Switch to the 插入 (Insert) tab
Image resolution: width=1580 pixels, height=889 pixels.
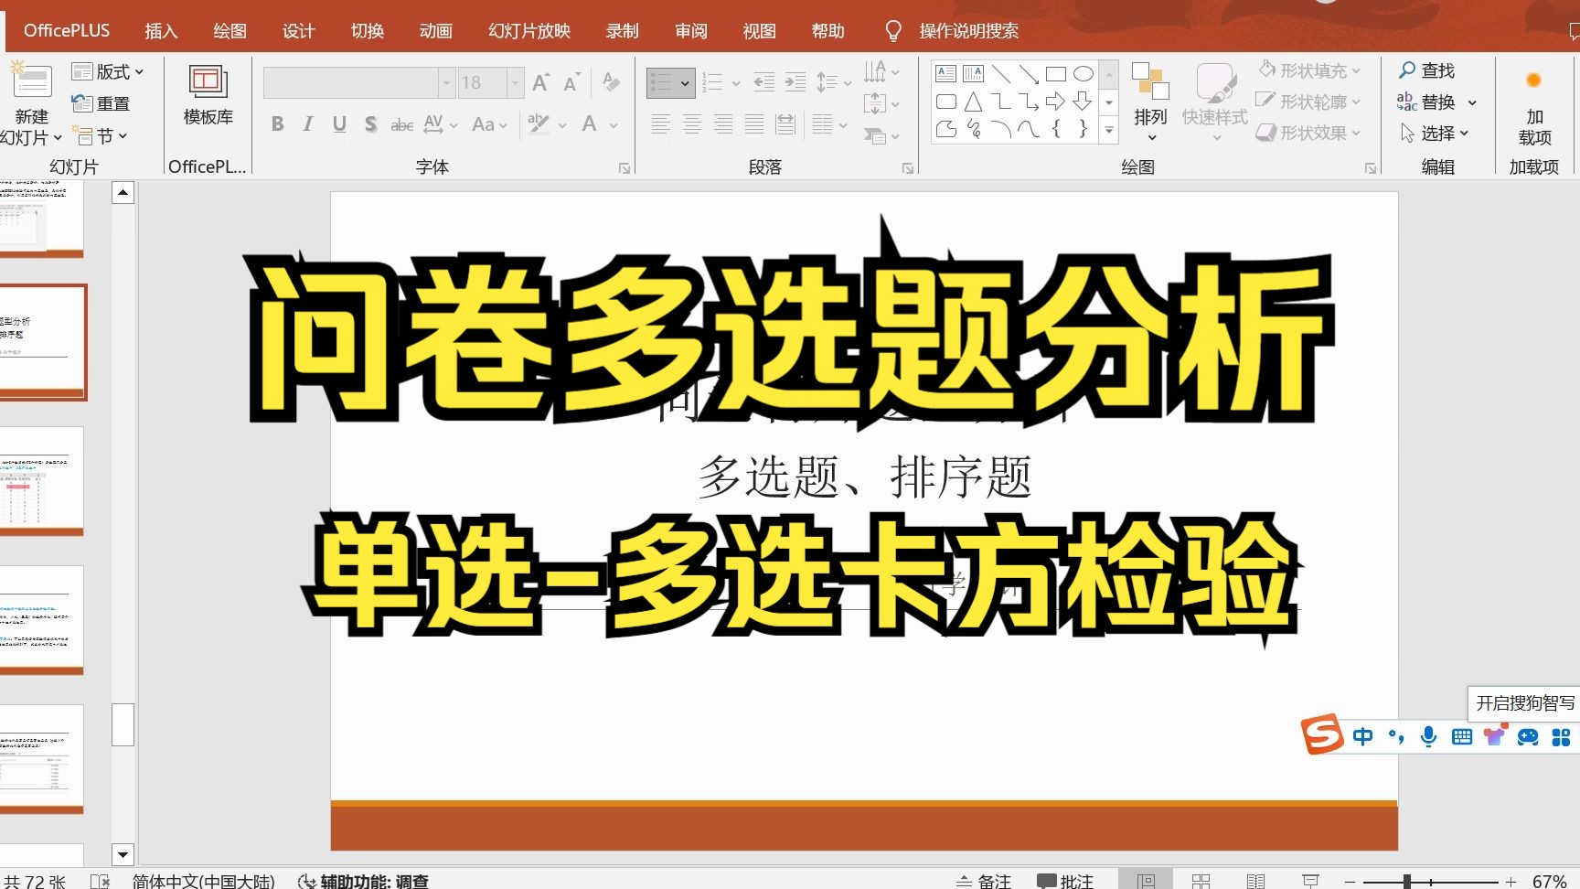[x=161, y=30]
